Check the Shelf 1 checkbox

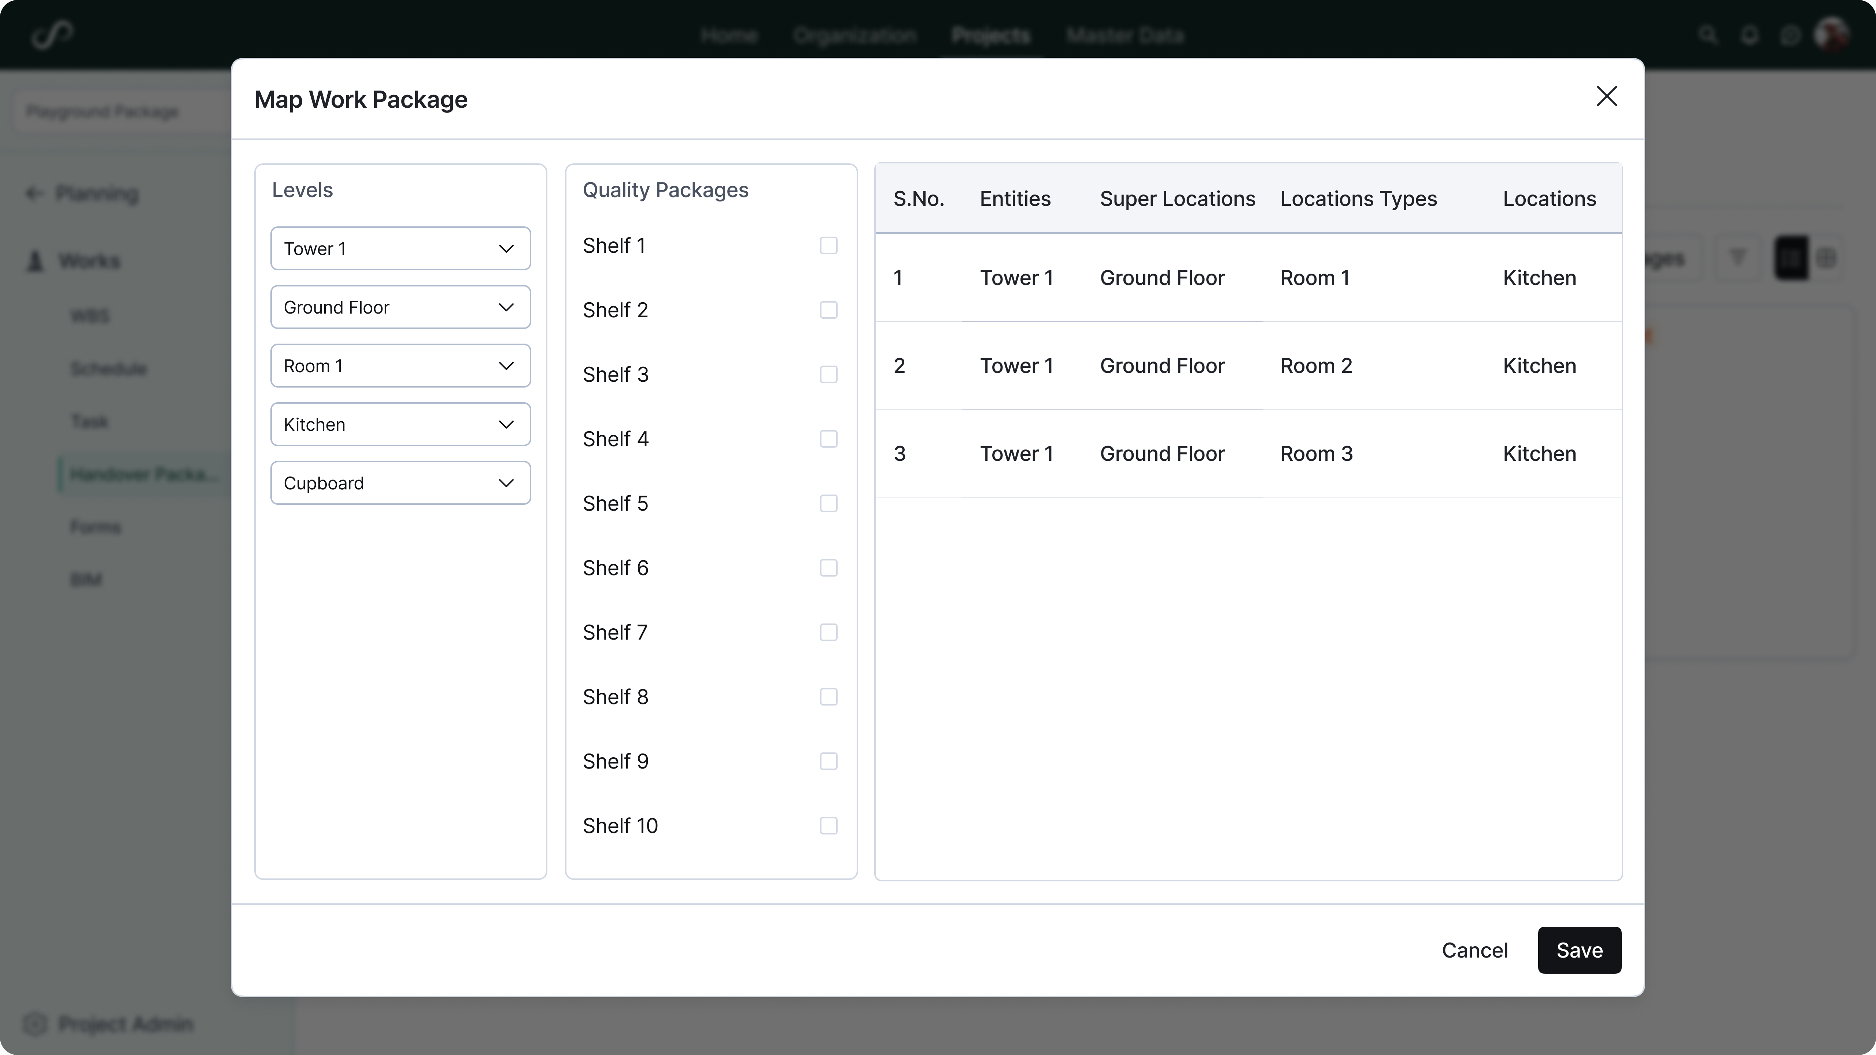tap(828, 245)
